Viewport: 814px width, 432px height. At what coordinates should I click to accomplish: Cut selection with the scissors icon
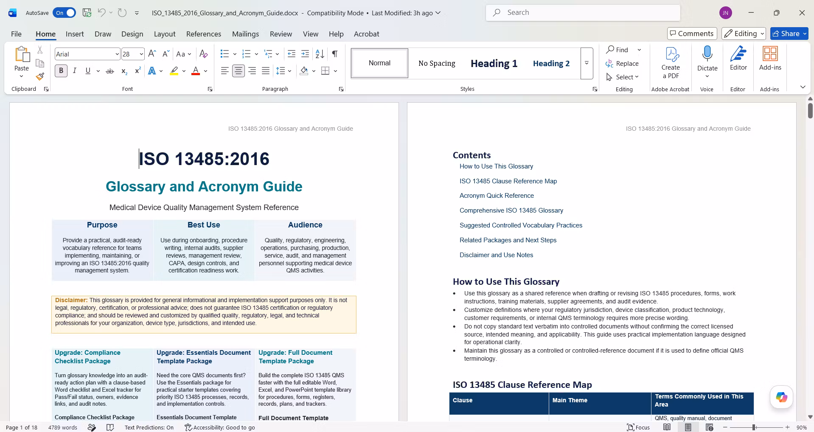coord(40,50)
